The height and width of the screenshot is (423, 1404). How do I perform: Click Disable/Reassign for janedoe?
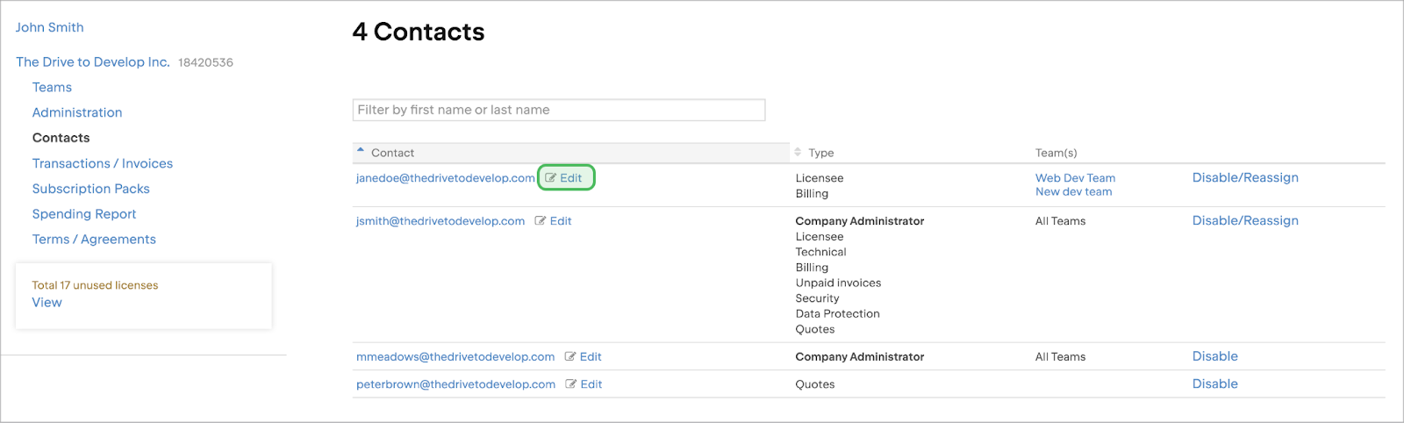(1245, 178)
